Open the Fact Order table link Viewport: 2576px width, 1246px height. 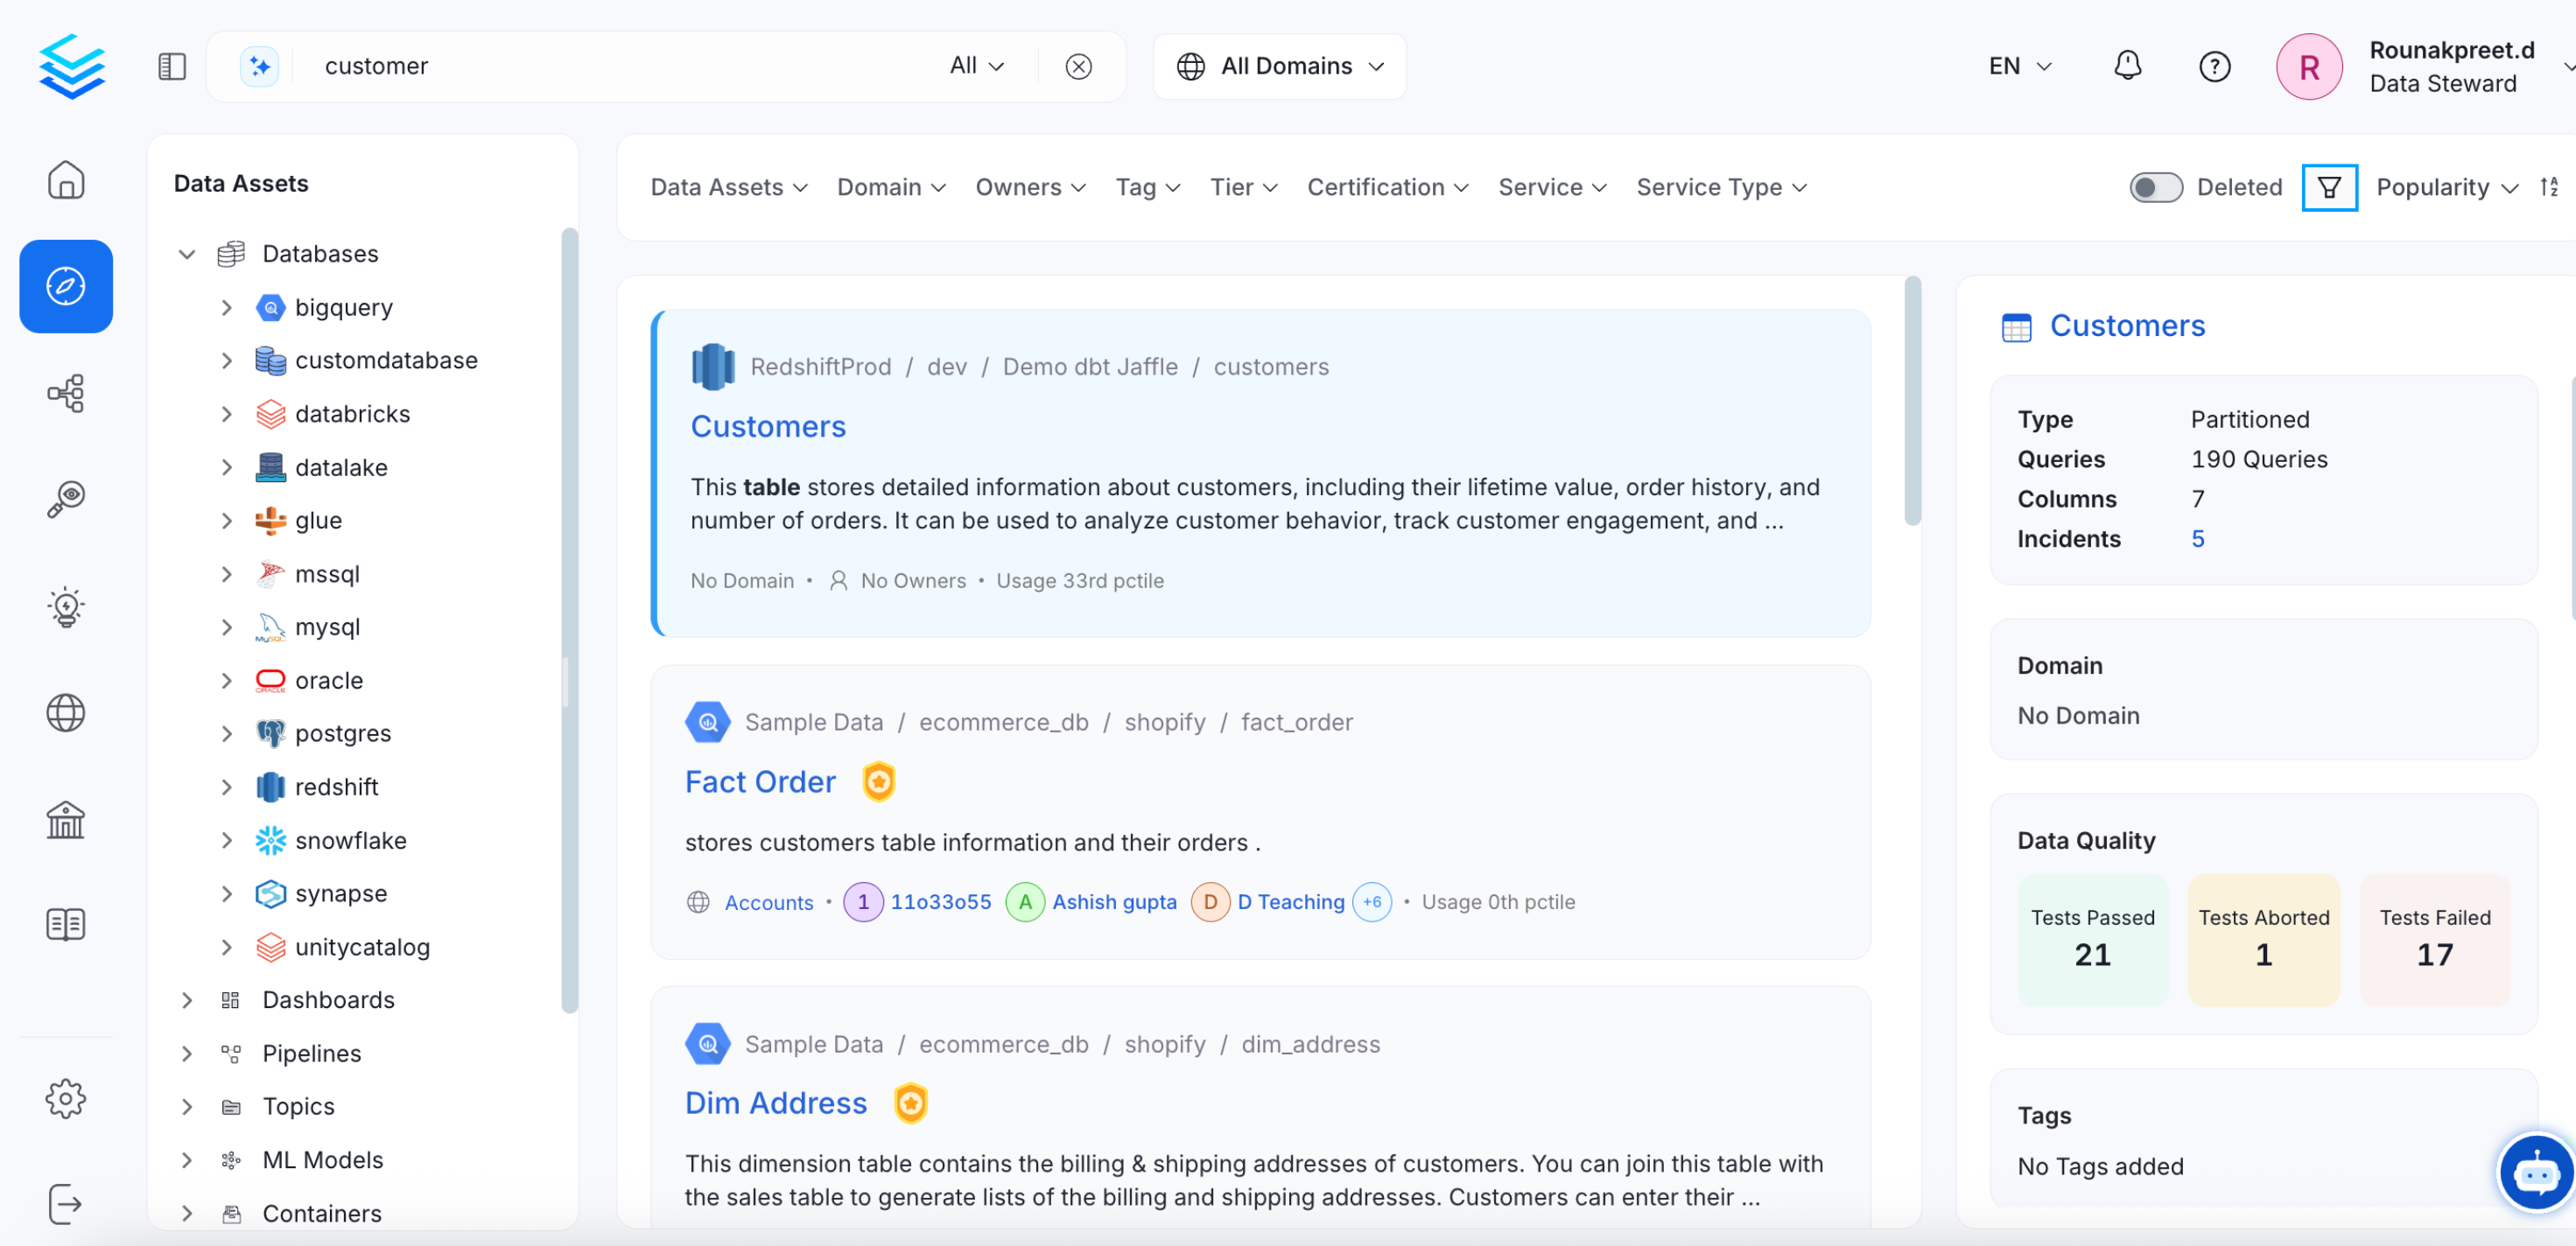coord(759,781)
